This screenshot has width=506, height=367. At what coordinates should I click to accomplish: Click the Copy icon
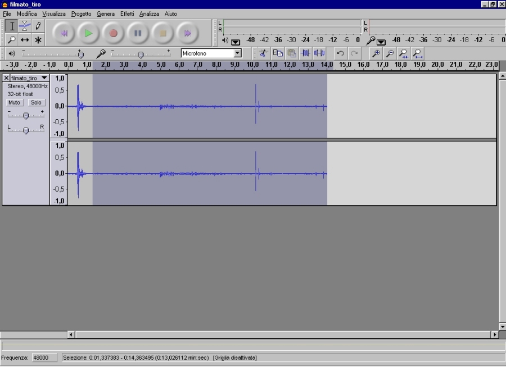278,53
